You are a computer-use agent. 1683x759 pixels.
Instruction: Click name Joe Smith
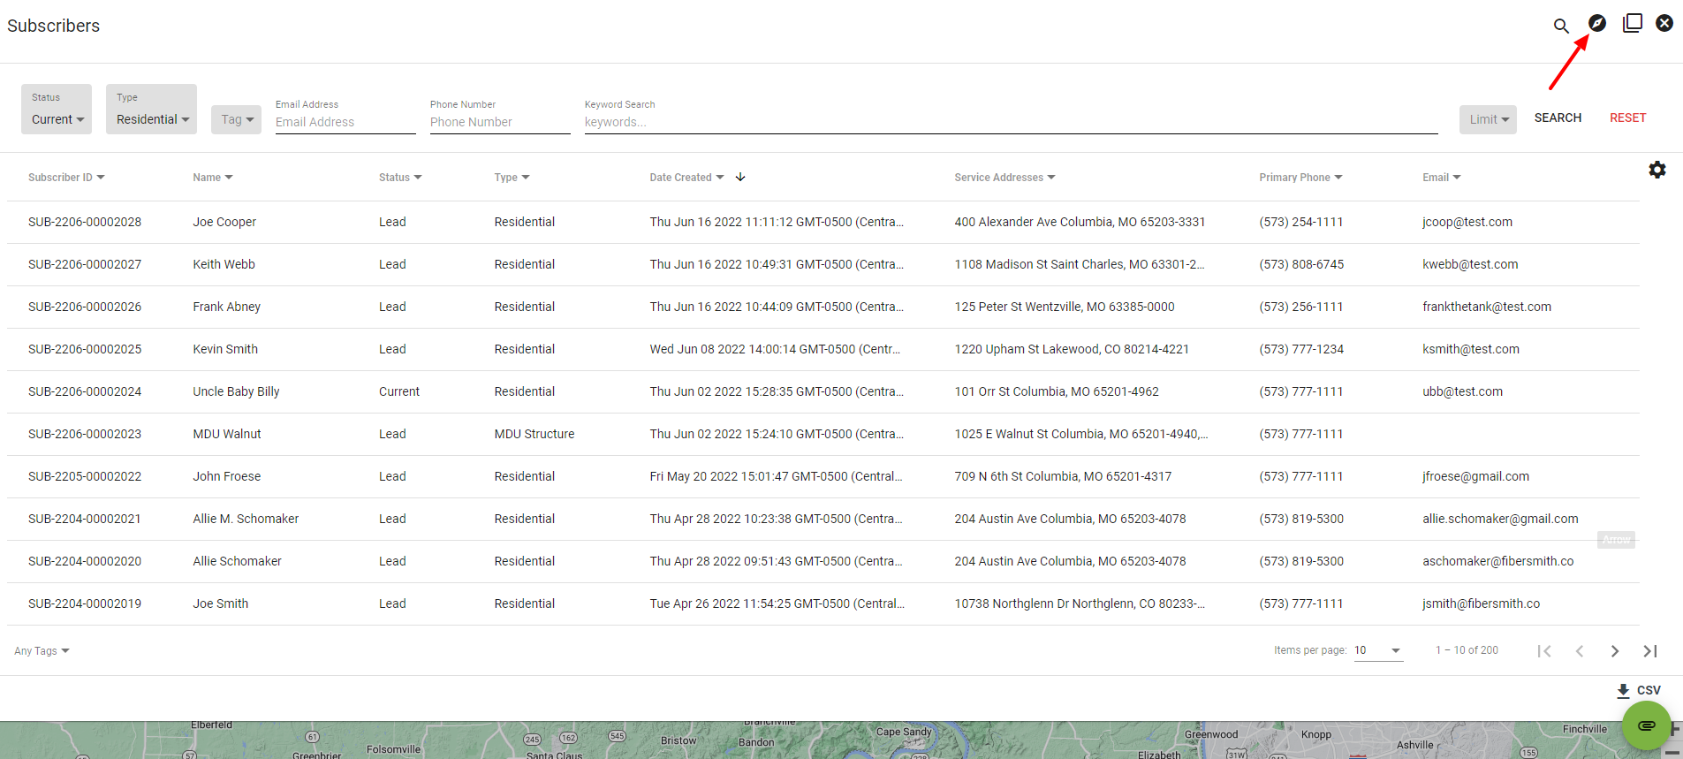[x=221, y=603]
